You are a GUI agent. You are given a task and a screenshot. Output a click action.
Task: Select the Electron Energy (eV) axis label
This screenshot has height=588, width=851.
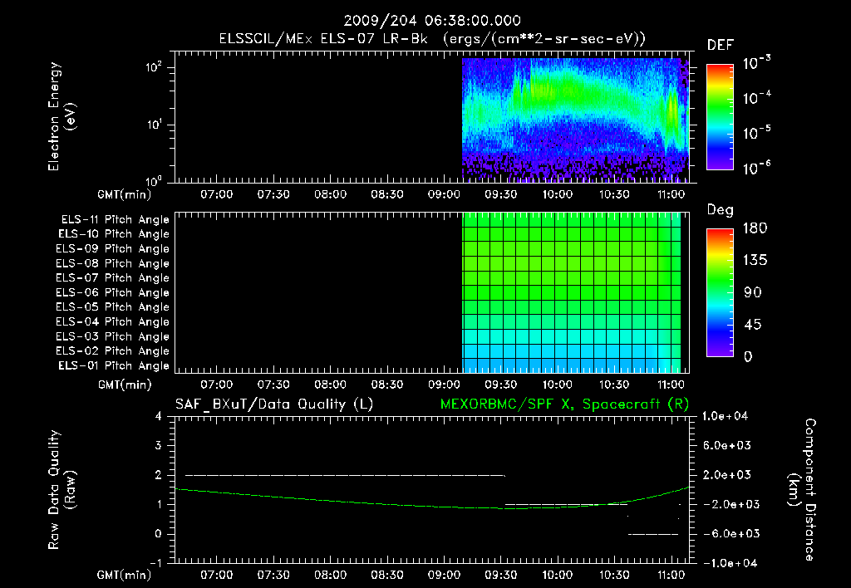[x=61, y=116]
